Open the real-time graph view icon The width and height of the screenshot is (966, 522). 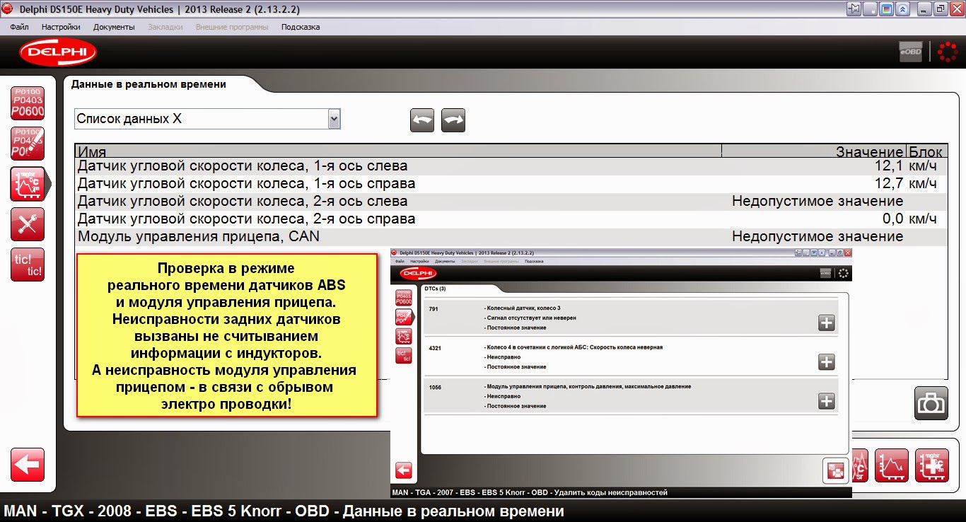coord(892,465)
